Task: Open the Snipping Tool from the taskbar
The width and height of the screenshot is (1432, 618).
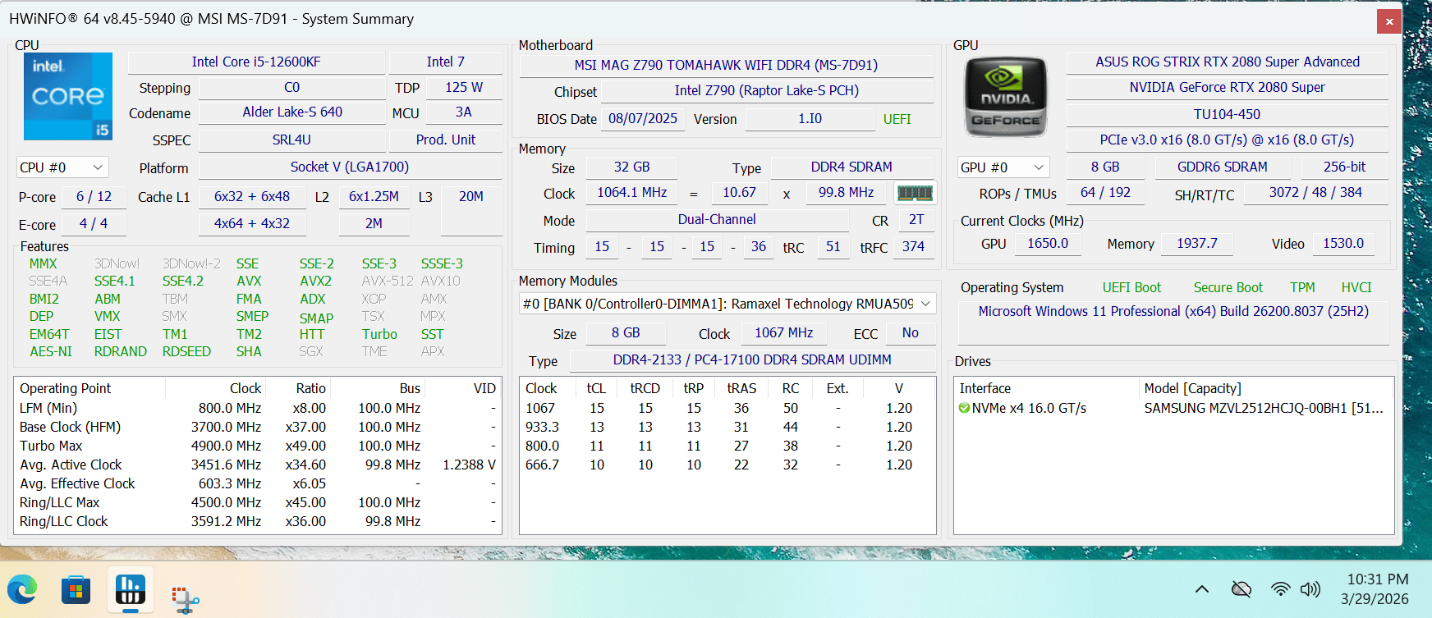Action: (185, 599)
